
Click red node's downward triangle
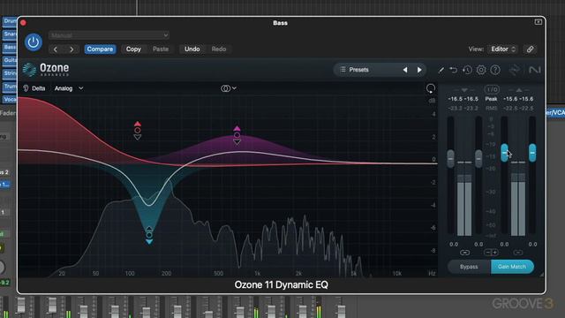(138, 137)
